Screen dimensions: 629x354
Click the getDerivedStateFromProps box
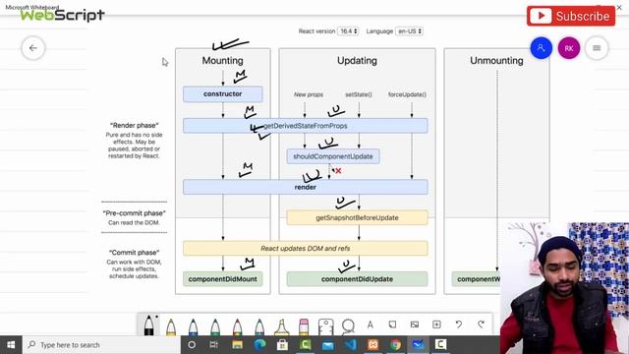point(306,126)
